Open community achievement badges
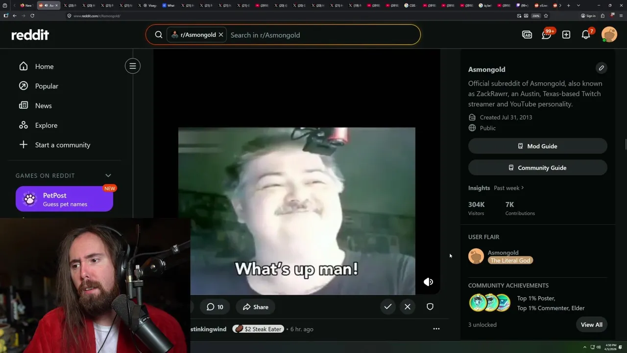Image resolution: width=627 pixels, height=353 pixels. pos(490,303)
